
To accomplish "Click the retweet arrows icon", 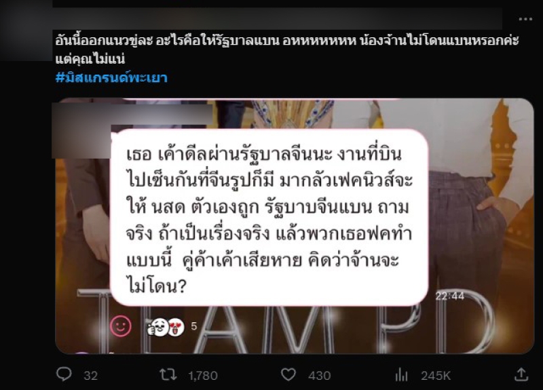I will [168, 375].
